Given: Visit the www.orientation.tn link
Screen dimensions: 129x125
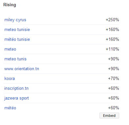Looking at the screenshot, I should tap(22, 69).
